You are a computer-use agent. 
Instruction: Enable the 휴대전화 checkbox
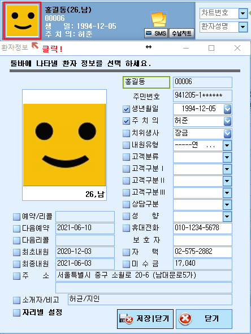(x=127, y=228)
